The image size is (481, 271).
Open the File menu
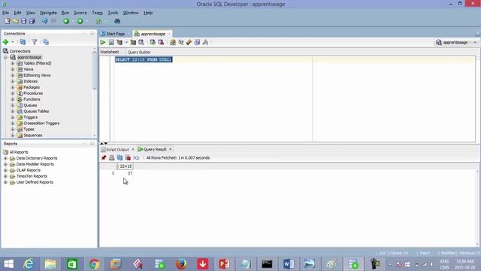click(x=5, y=13)
